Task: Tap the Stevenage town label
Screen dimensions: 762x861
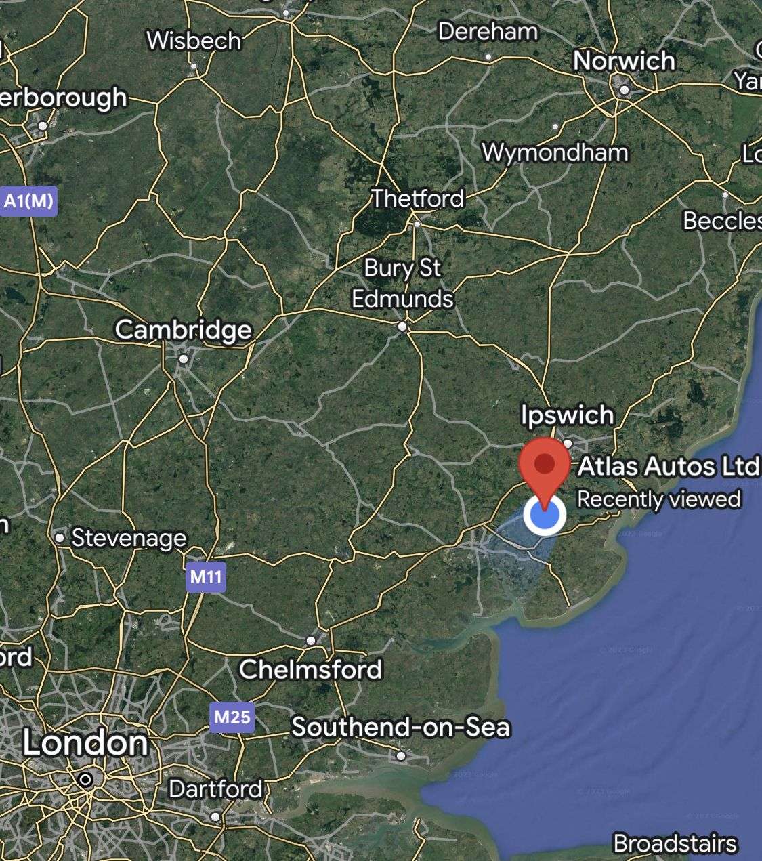Action: 129,538
